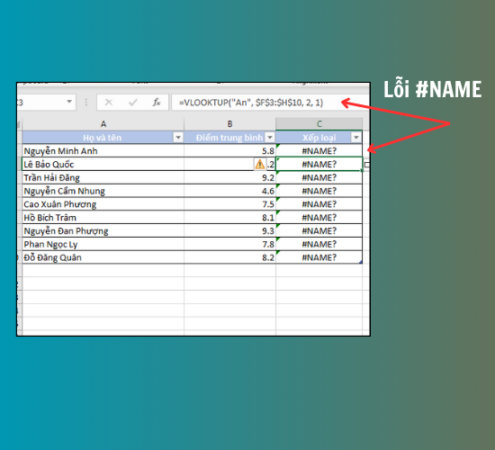Select the score cell 9.2

[x=229, y=177]
